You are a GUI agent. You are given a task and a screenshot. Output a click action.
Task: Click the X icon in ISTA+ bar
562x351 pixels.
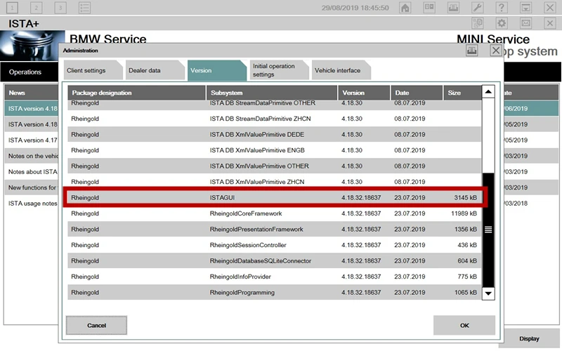(x=550, y=23)
